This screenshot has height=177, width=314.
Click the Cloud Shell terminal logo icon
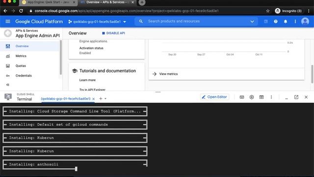click(x=8, y=97)
